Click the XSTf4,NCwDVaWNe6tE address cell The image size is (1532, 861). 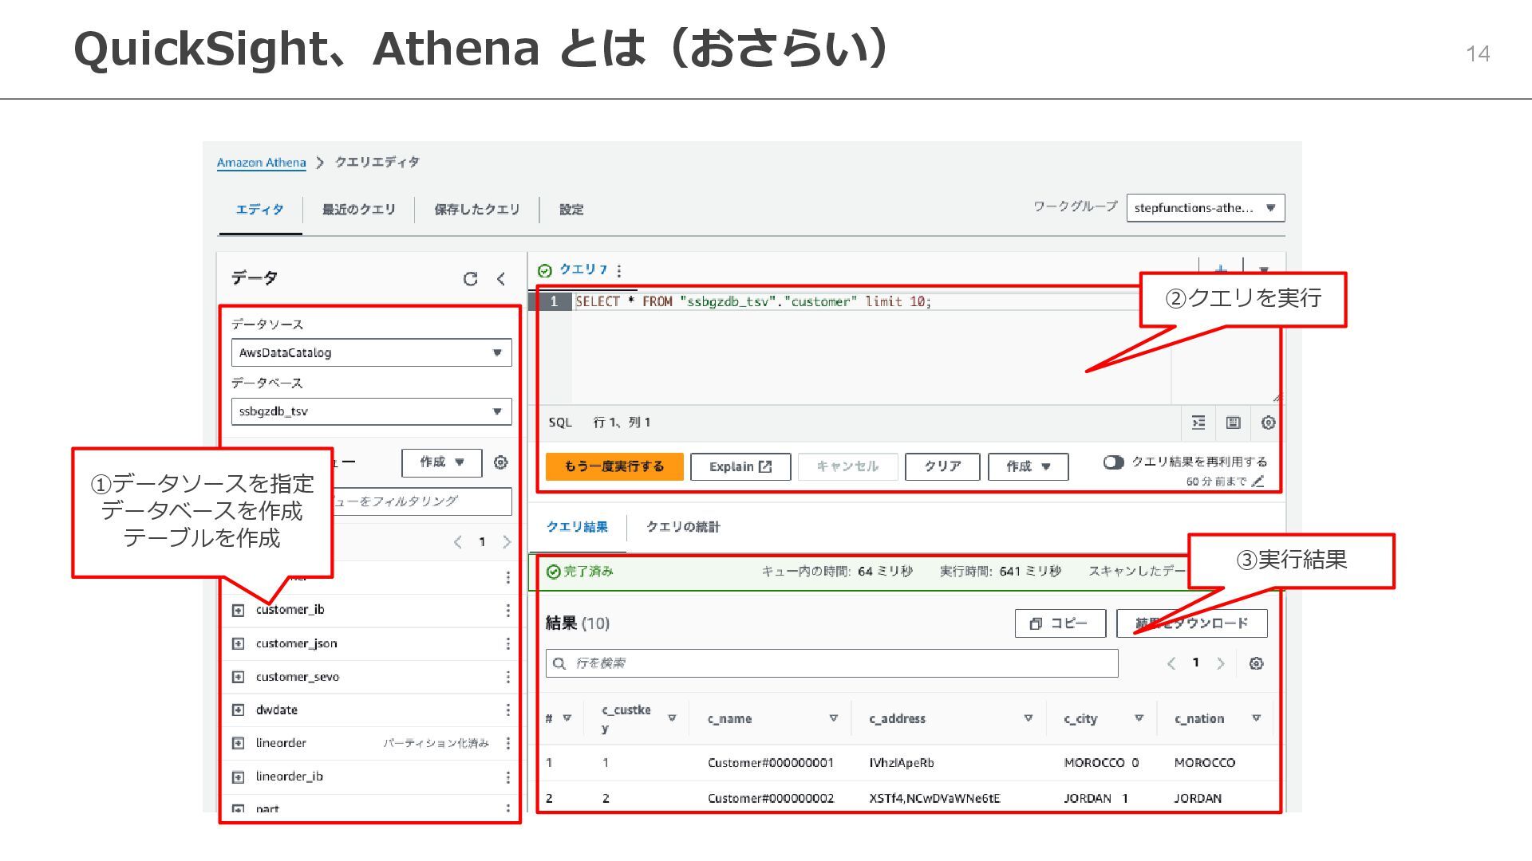click(934, 798)
